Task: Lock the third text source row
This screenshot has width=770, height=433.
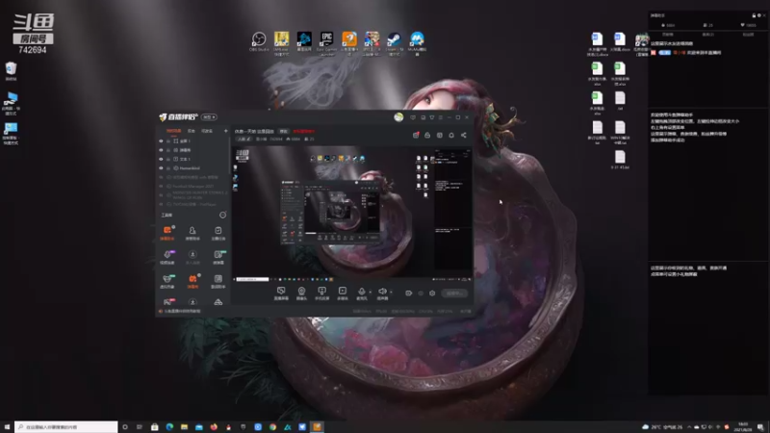Action: coord(168,159)
